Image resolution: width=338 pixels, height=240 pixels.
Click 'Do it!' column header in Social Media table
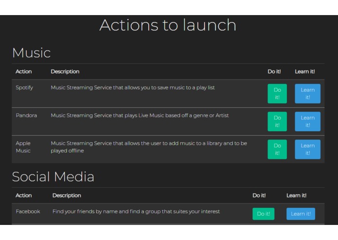click(259, 195)
